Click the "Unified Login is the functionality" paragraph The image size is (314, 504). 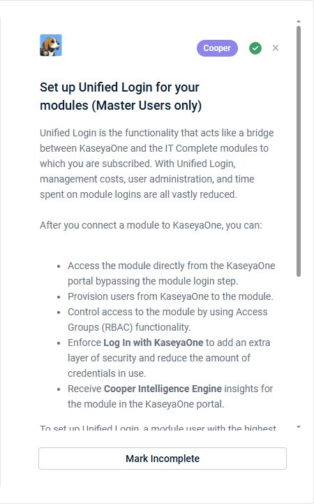pos(157,164)
